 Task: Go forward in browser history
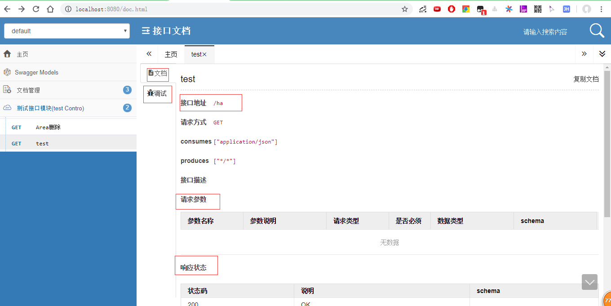coord(22,9)
